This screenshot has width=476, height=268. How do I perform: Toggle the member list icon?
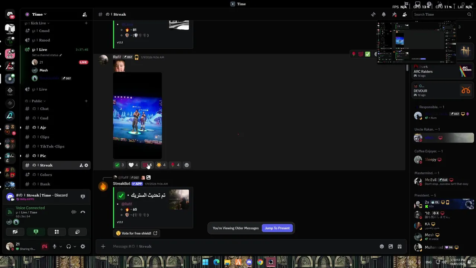click(x=405, y=15)
